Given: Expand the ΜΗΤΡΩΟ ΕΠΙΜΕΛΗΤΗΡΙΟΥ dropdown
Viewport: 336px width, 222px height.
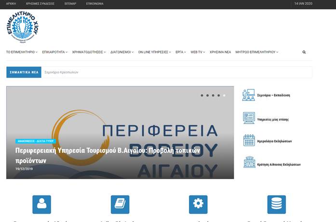Looking at the screenshot, I should pos(257,52).
